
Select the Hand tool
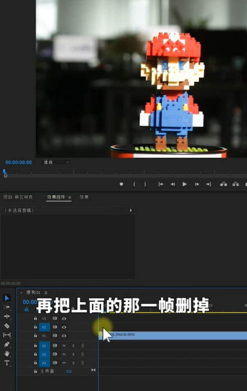(x=7, y=354)
